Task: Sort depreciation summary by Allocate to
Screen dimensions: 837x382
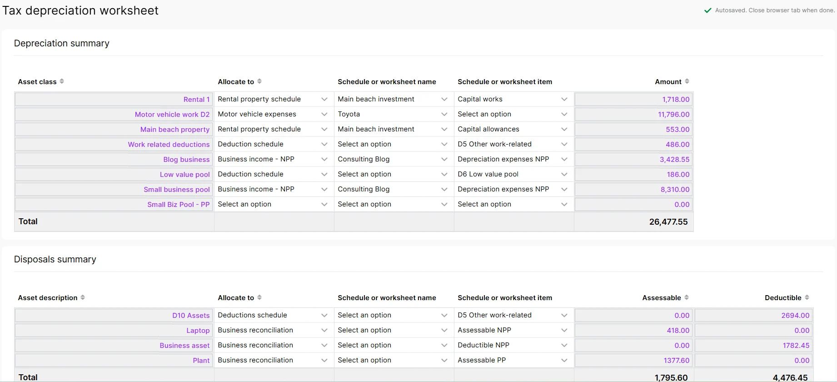Action: (x=259, y=81)
